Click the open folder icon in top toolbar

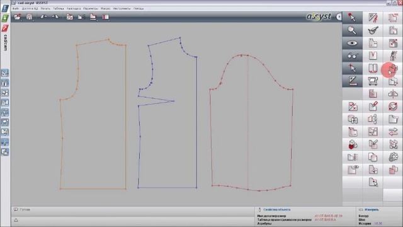[18, 17]
